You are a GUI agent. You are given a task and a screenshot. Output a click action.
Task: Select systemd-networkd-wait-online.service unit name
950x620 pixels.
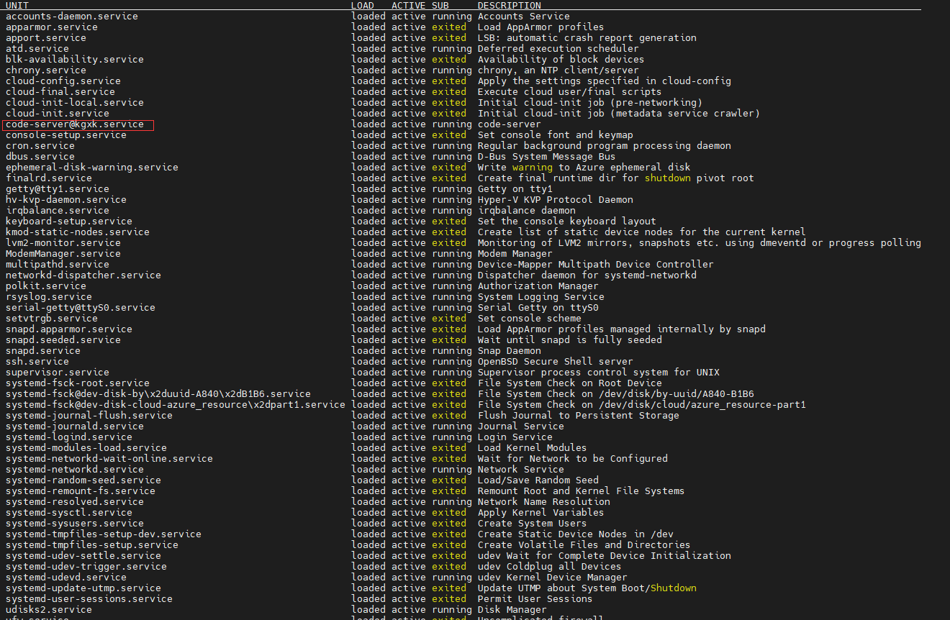[109, 459]
